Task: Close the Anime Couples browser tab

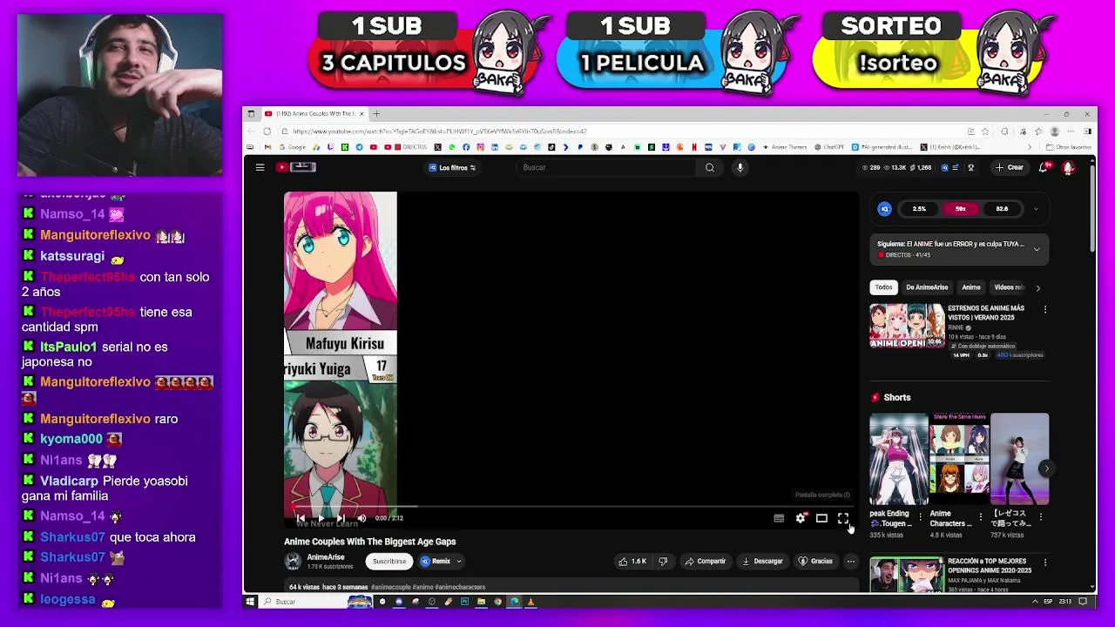Action: [363, 113]
